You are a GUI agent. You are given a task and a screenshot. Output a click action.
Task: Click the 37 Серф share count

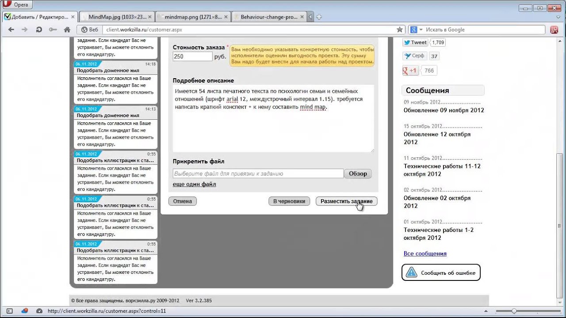(434, 56)
